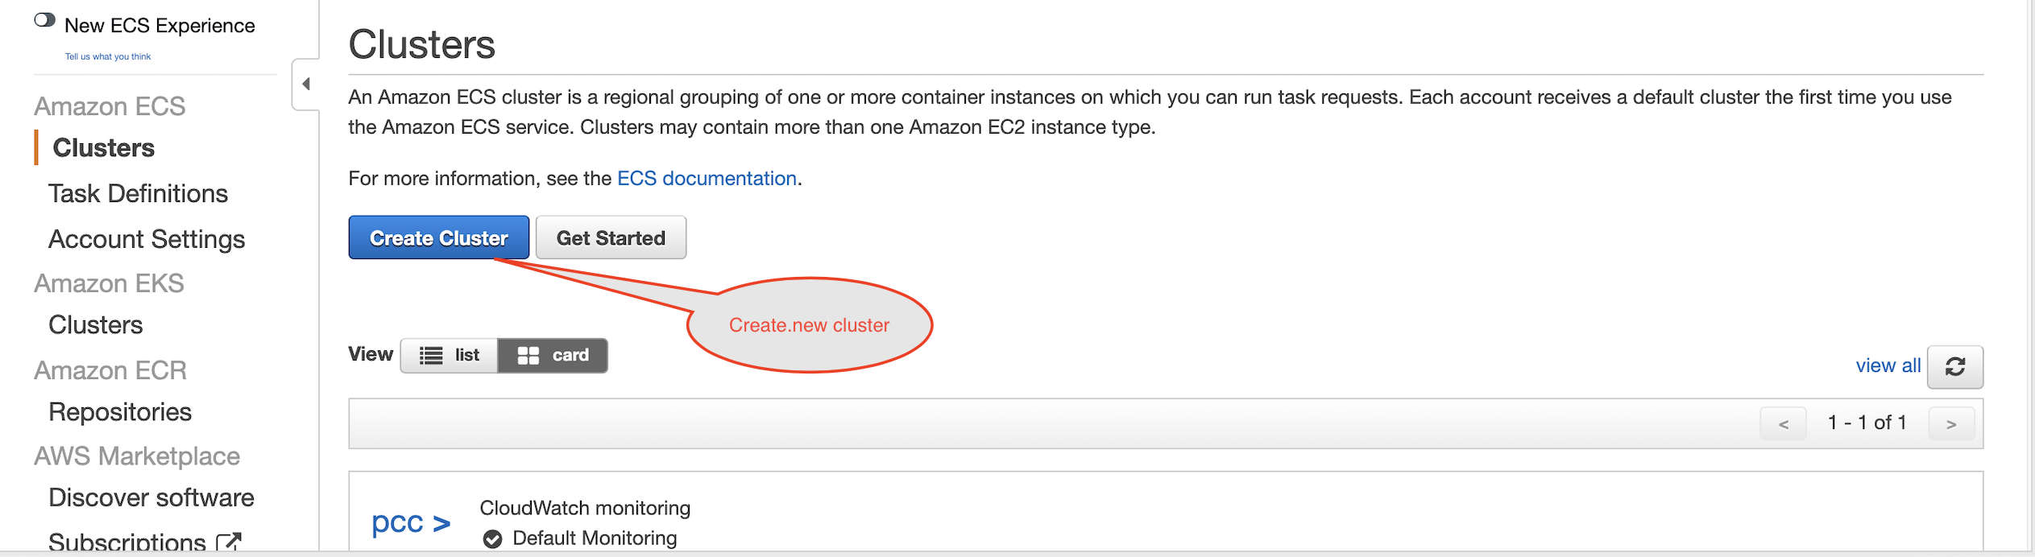Switch cluster view to card layout
The image size is (2035, 557).
click(553, 355)
